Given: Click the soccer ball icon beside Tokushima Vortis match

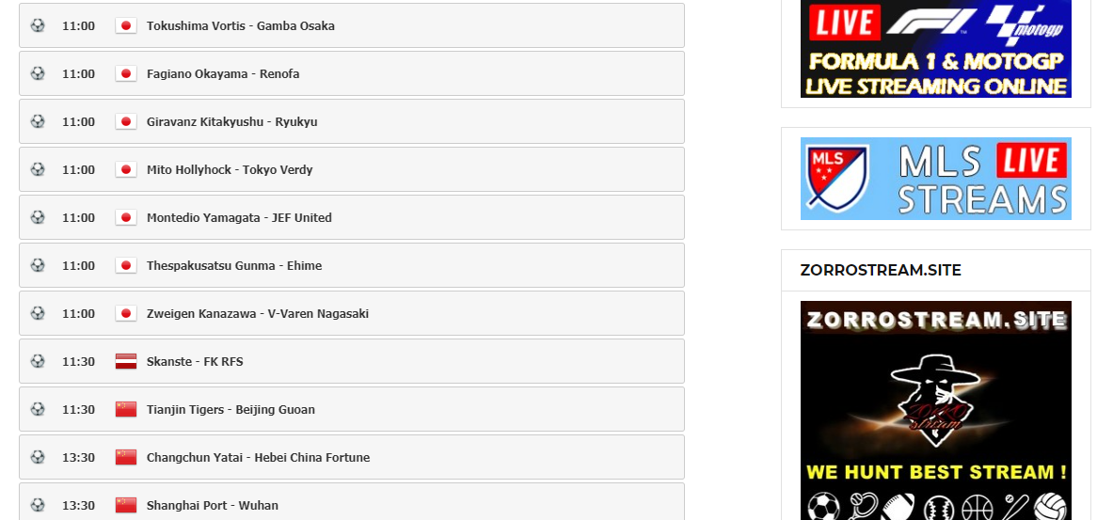Looking at the screenshot, I should (38, 25).
